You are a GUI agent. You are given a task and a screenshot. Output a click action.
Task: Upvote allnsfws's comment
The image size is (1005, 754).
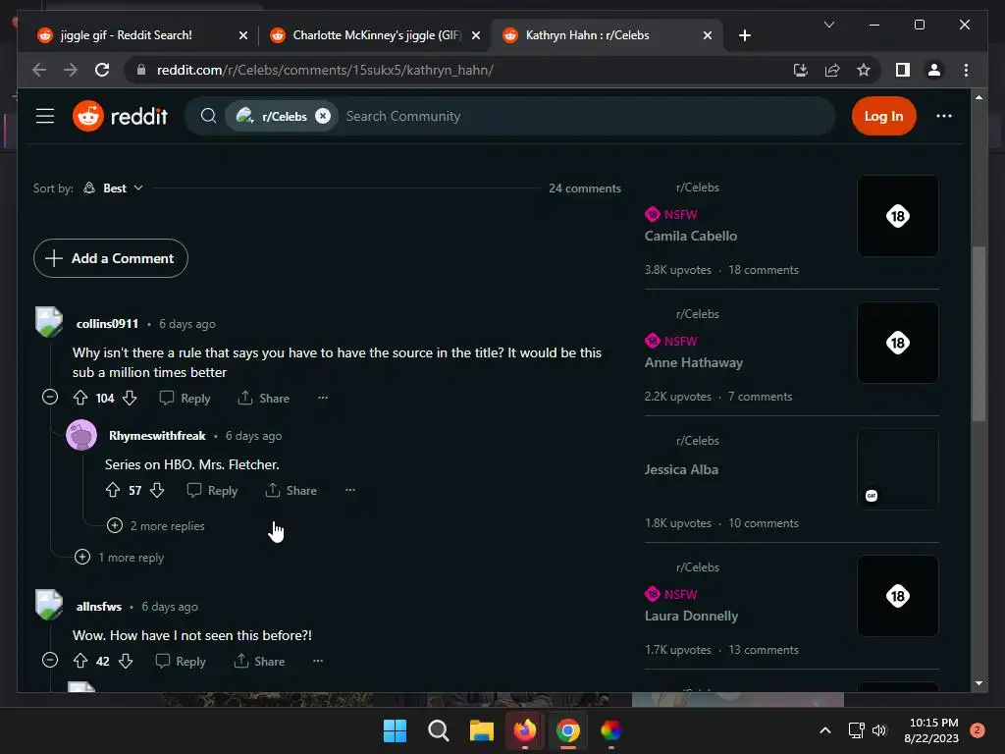(x=80, y=661)
